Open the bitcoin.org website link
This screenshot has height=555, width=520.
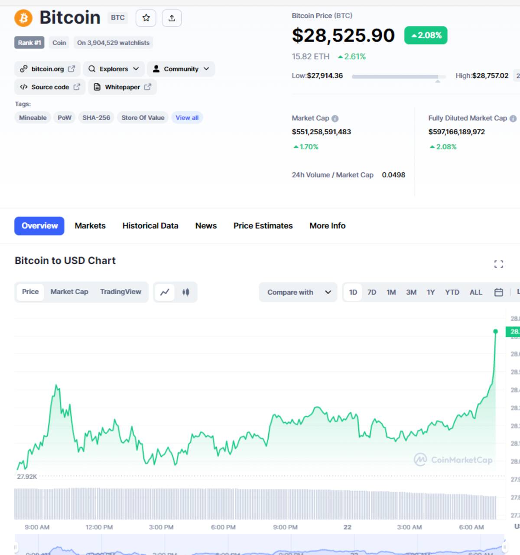tap(48, 69)
